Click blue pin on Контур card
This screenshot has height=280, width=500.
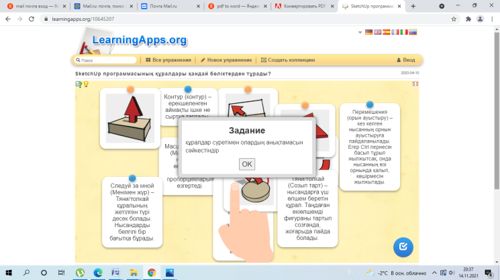click(x=188, y=89)
